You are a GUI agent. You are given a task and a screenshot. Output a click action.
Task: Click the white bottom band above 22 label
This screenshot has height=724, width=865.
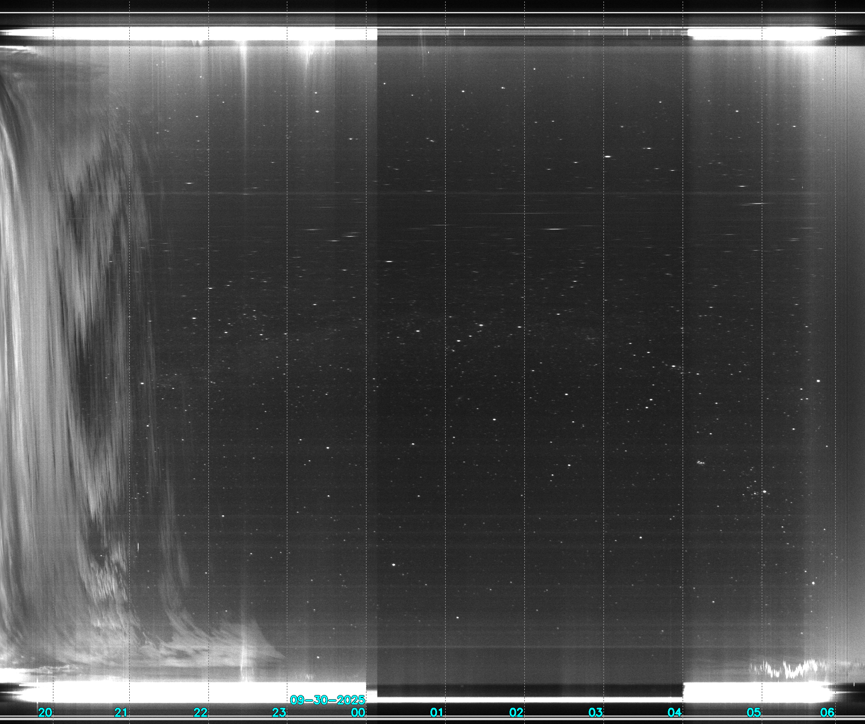(201, 692)
